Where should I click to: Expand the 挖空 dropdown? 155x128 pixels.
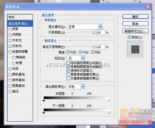(76, 58)
